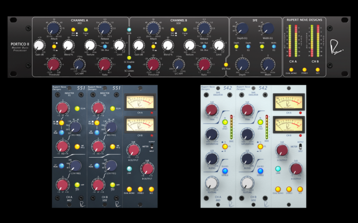The image size is (358, 223).
Task: Click the SFE Depth EQ knob
Action: [242, 29]
